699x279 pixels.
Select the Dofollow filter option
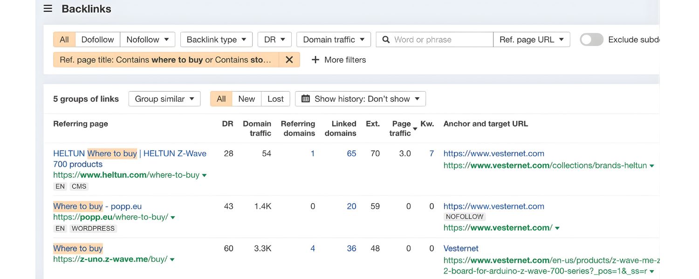tap(97, 40)
